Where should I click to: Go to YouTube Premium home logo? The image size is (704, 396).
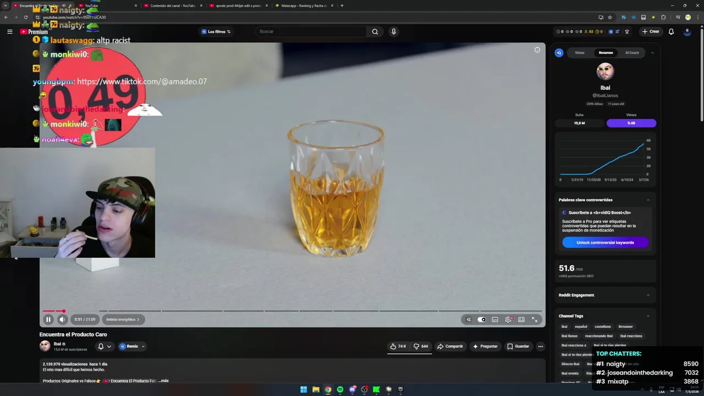pos(34,32)
